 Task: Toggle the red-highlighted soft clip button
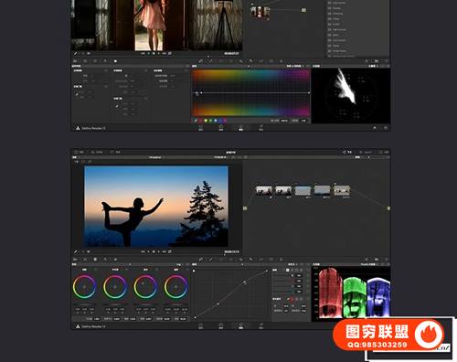292,300
